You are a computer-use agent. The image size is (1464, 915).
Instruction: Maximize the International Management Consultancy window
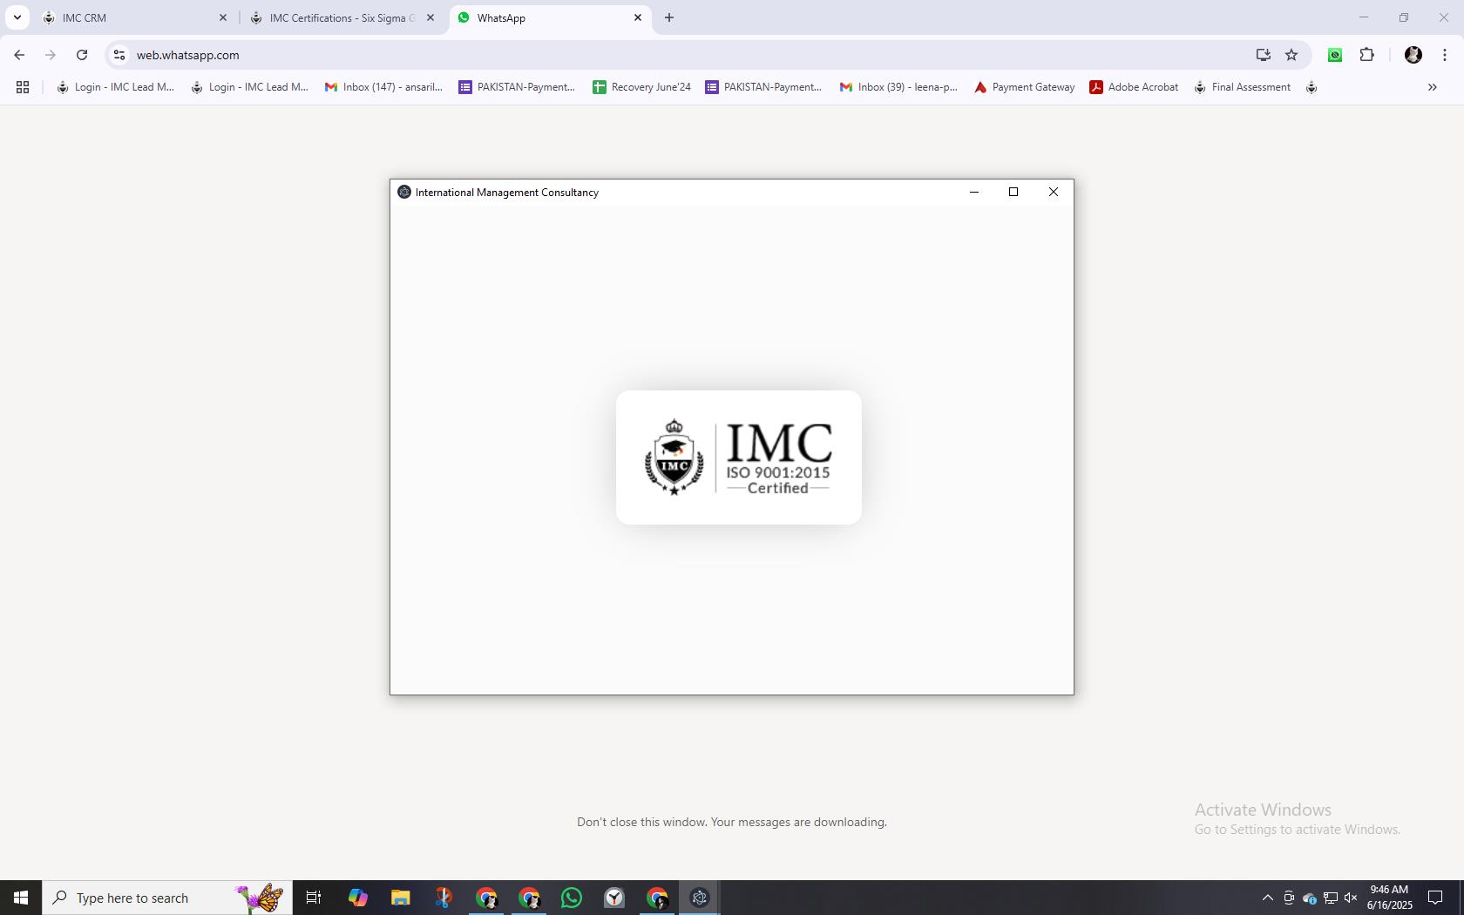click(x=1013, y=192)
